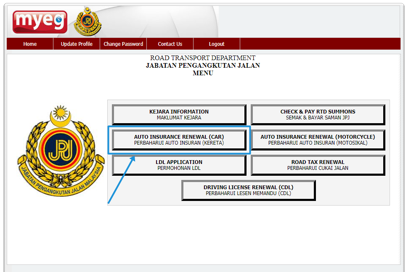Image resolution: width=411 pixels, height=272 pixels.
Task: Click the Road Transport Department heading
Action: tap(203, 58)
